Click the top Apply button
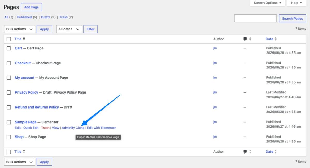310x168 pixels. [44, 29]
